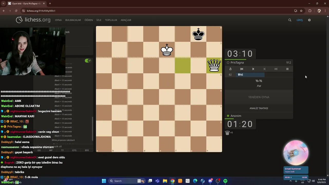Viewport: 329px width, 185px height.
Task: Open browser extensions puzzle icon
Action: click(310, 11)
